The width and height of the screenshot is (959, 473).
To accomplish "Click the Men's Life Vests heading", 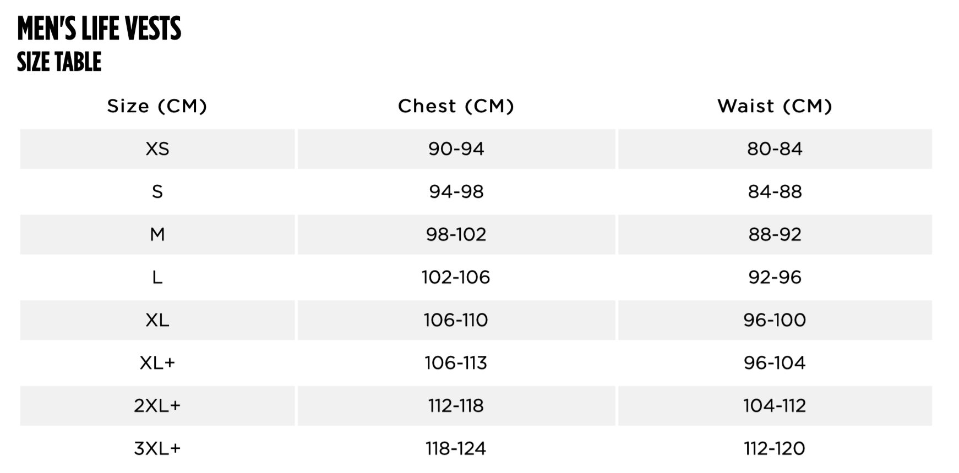I will (x=99, y=29).
